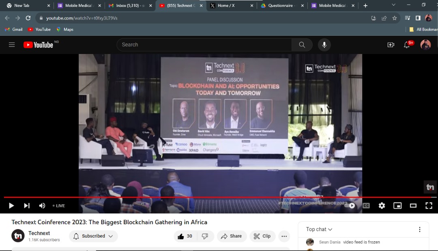The height and width of the screenshot is (251, 438).
Task: Play the video
Action: [x=11, y=206]
